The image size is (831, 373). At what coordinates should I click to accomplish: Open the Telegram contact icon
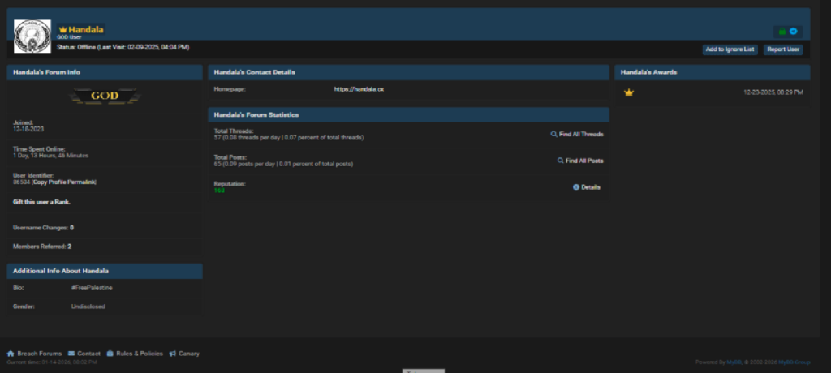click(x=793, y=32)
